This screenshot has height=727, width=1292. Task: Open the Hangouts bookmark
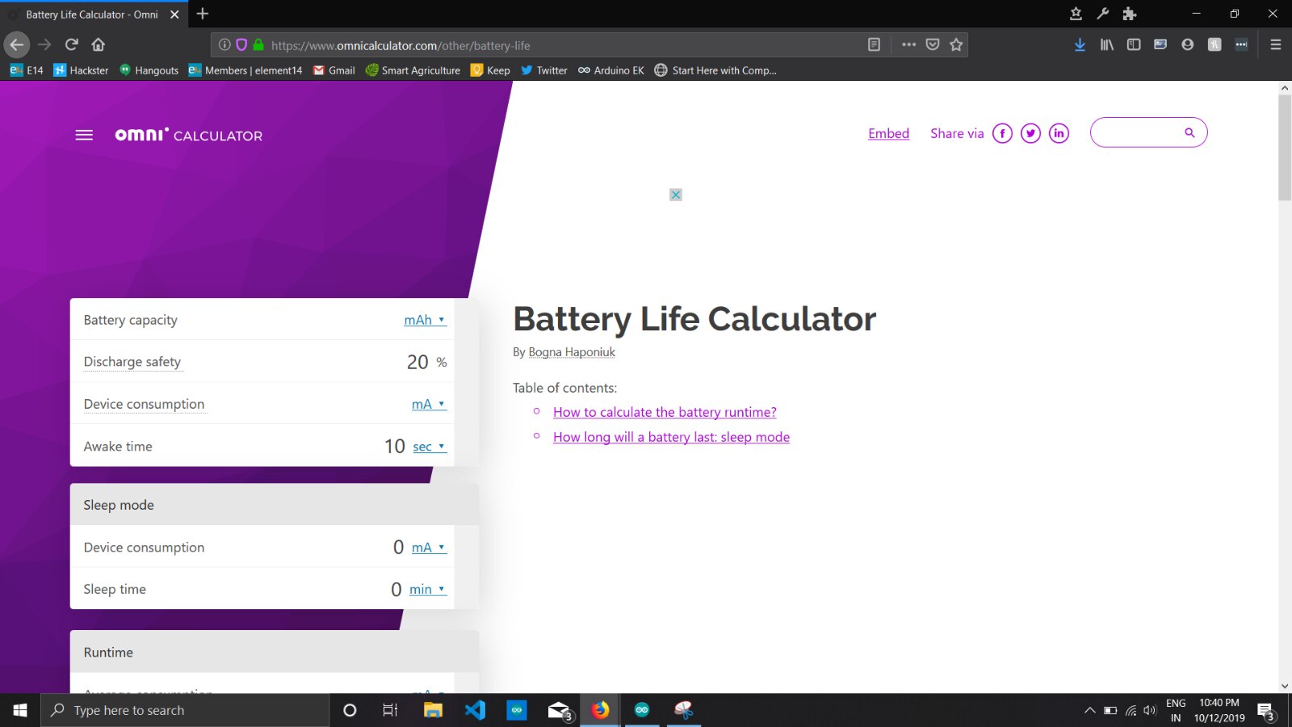pyautogui.click(x=149, y=70)
